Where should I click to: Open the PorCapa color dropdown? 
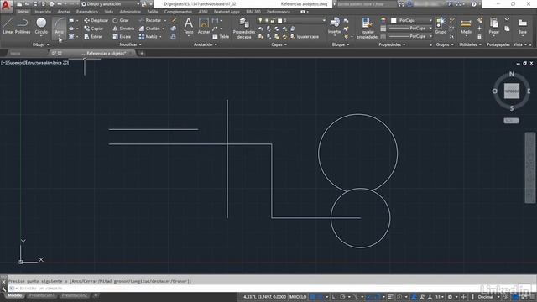coord(411,20)
